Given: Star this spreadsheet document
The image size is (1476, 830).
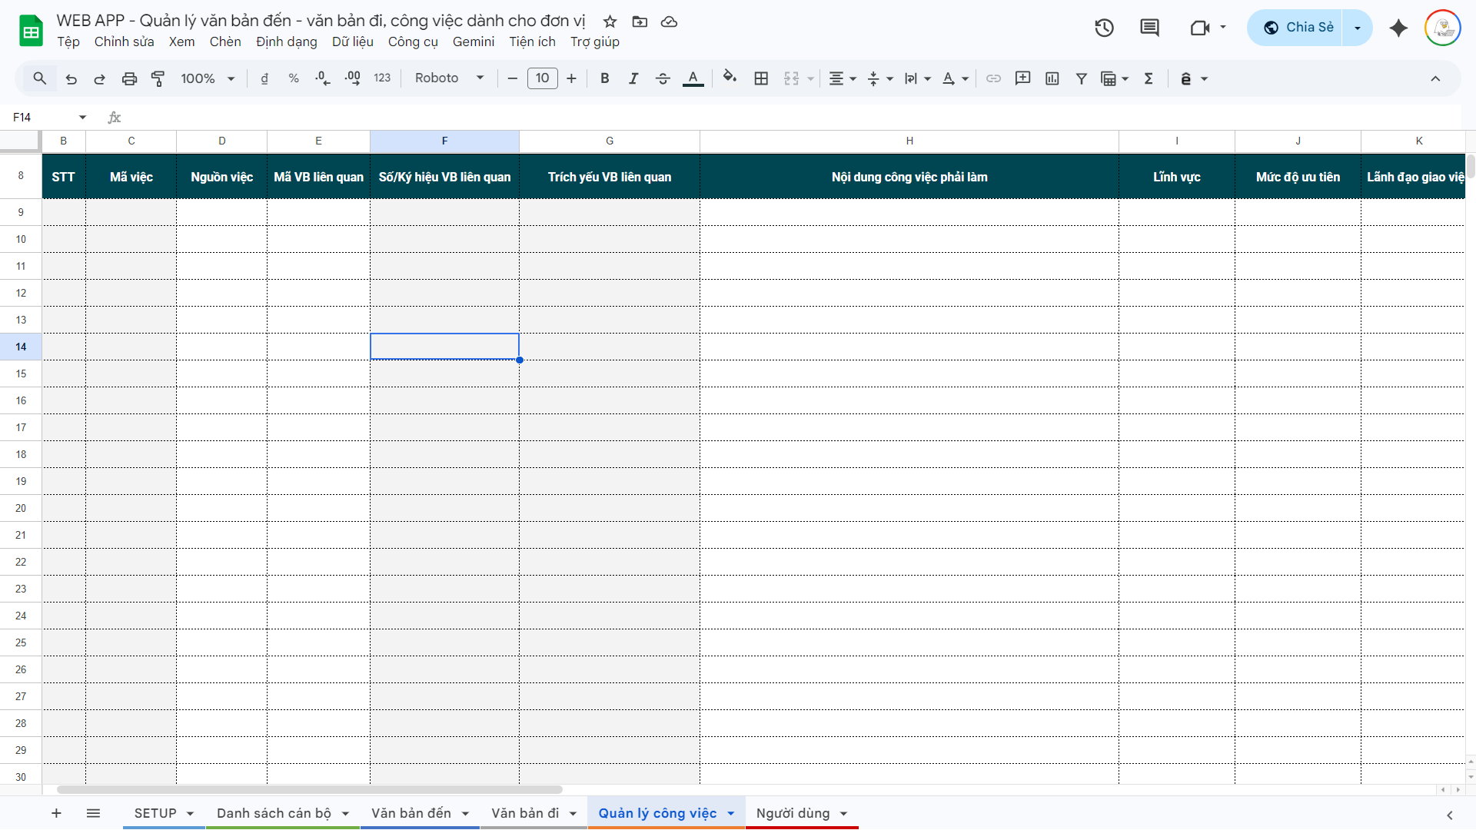Looking at the screenshot, I should pos(610,22).
